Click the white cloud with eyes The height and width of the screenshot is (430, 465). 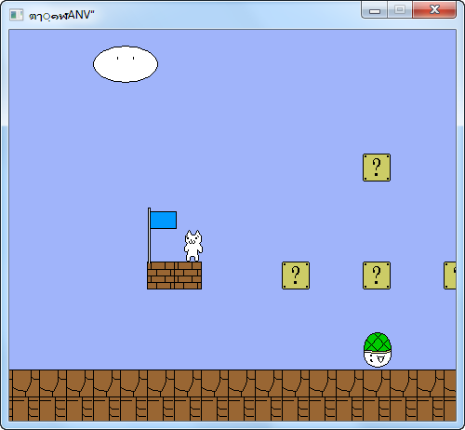126,64
